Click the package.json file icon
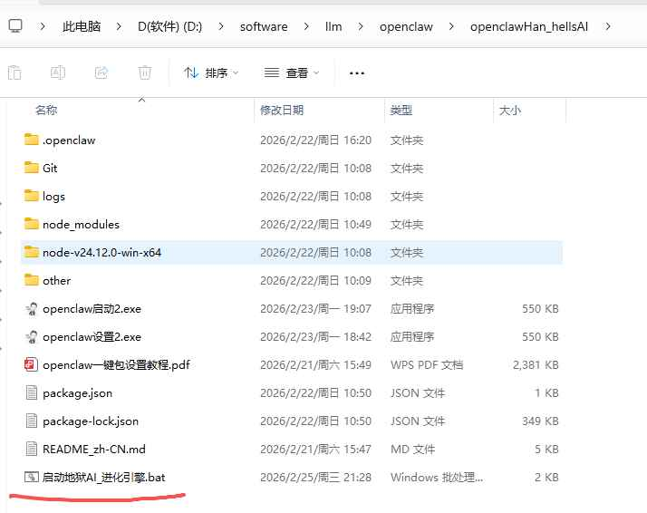 click(32, 392)
